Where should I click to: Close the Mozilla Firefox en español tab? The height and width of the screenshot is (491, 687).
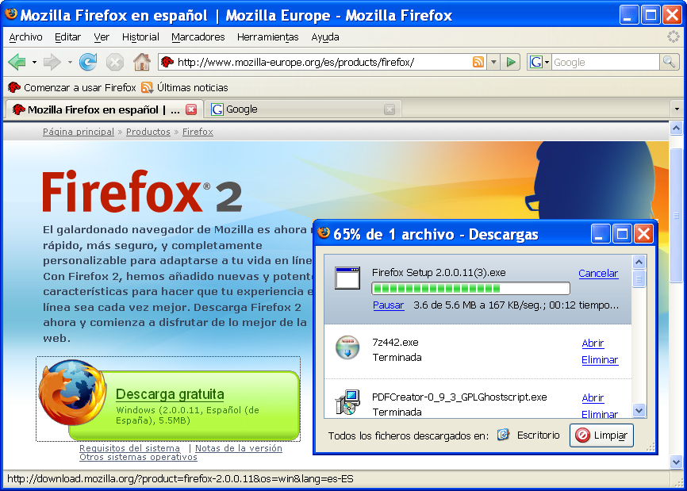pyautogui.click(x=191, y=109)
